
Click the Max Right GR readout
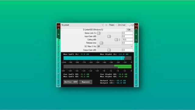pos(114,76)
